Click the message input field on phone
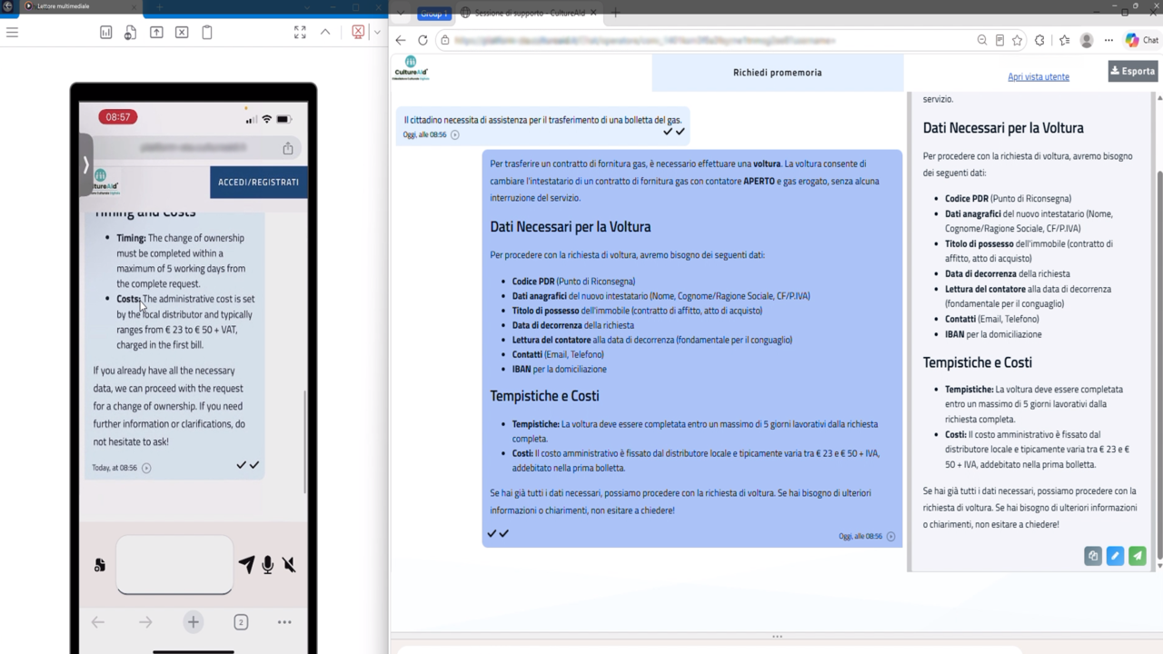 (x=174, y=564)
